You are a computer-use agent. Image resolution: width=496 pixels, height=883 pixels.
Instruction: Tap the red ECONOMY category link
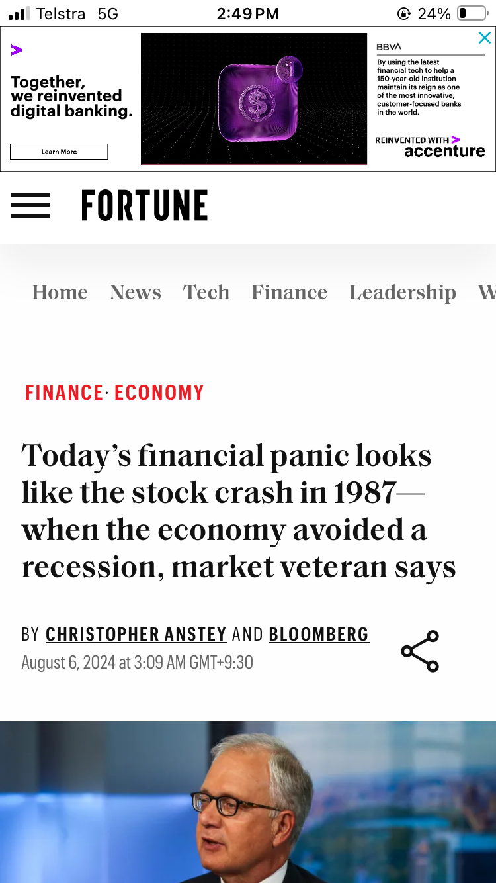[x=159, y=393]
